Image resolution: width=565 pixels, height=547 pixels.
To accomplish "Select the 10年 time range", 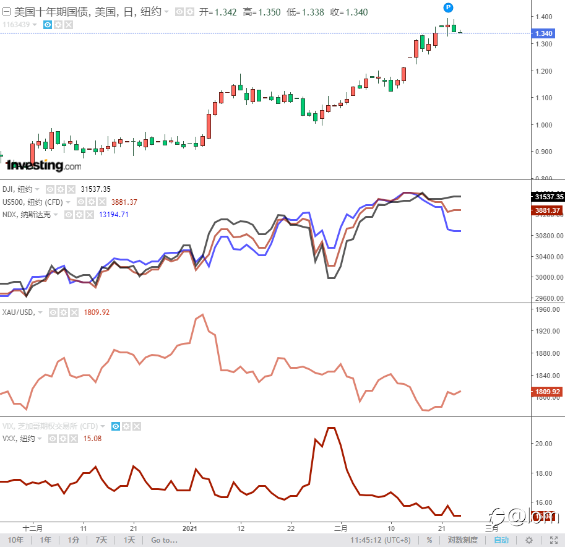I will pyautogui.click(x=15, y=540).
